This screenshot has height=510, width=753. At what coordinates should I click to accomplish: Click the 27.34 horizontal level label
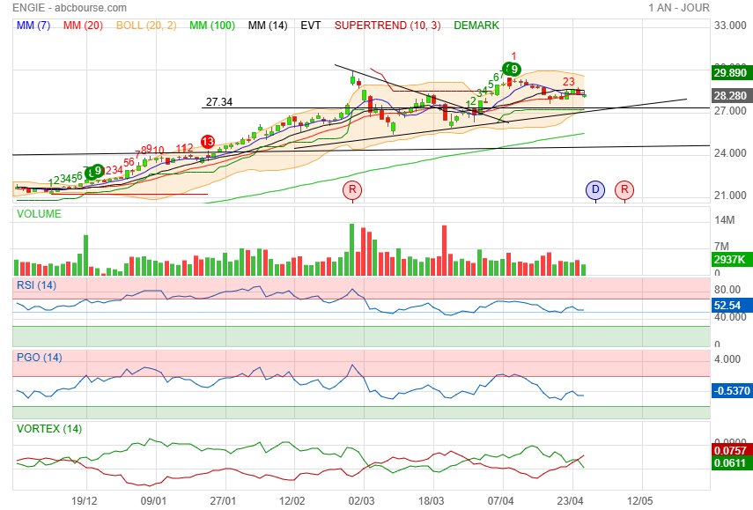click(219, 102)
